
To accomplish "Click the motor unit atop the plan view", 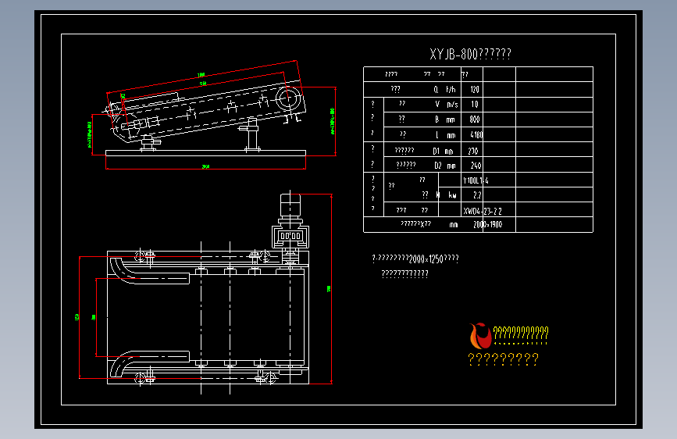I will tap(290, 205).
